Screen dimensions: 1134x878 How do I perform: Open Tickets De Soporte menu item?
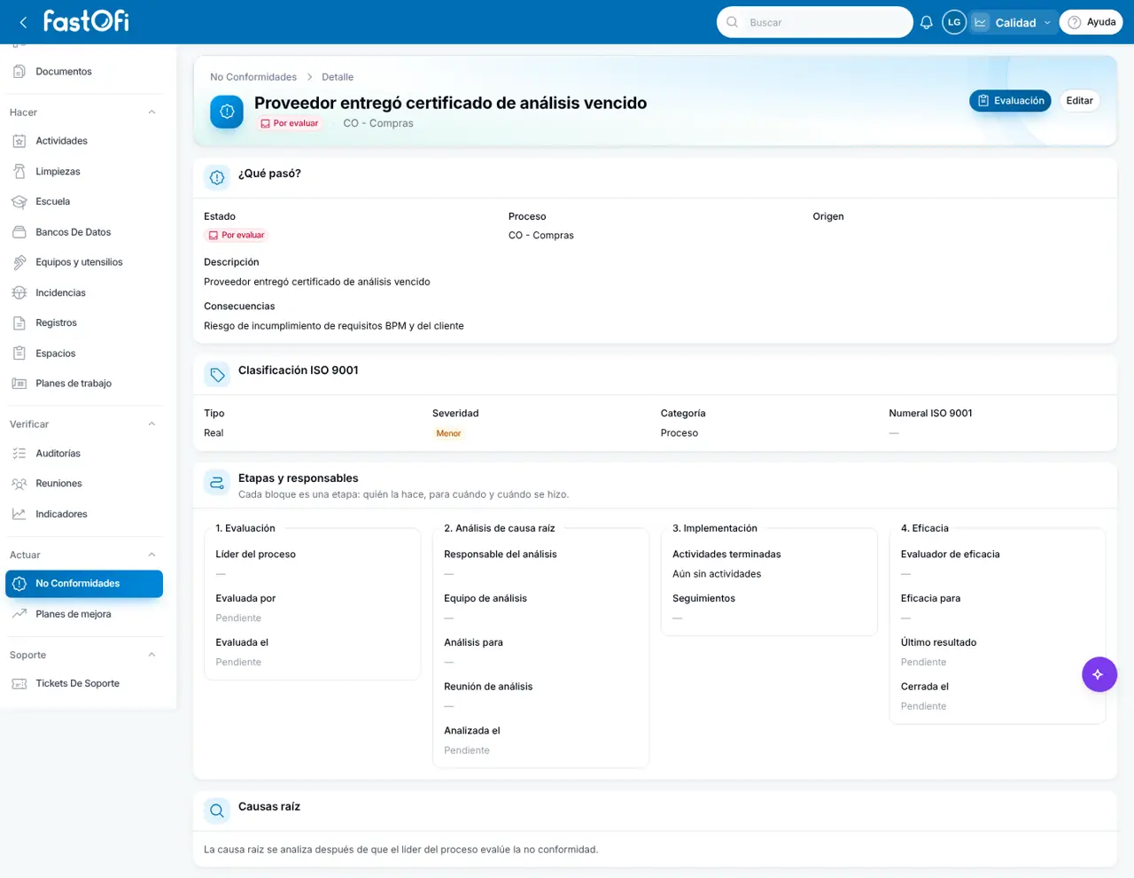coord(84,684)
